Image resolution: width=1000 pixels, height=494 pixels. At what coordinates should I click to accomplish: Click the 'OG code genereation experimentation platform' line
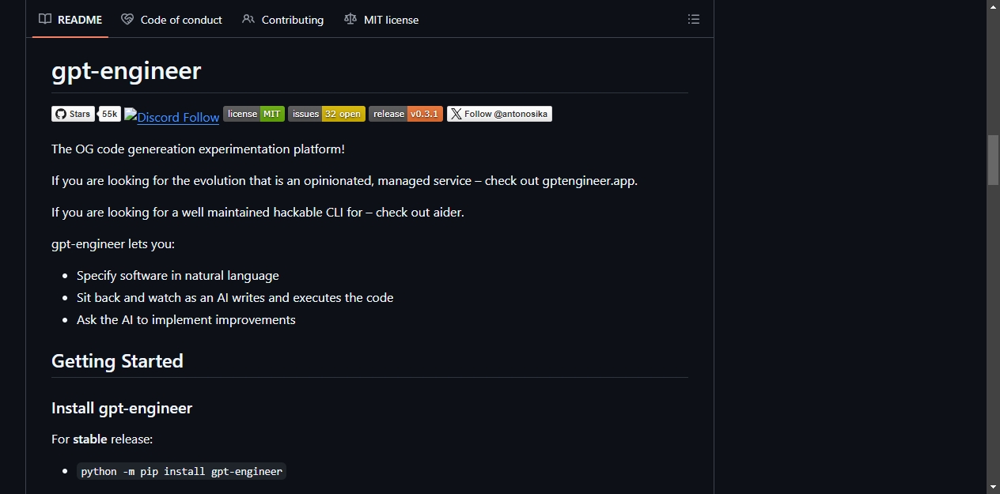click(198, 149)
